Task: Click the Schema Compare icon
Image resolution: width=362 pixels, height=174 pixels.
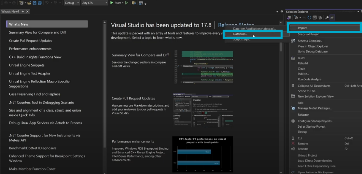Action: point(293,41)
